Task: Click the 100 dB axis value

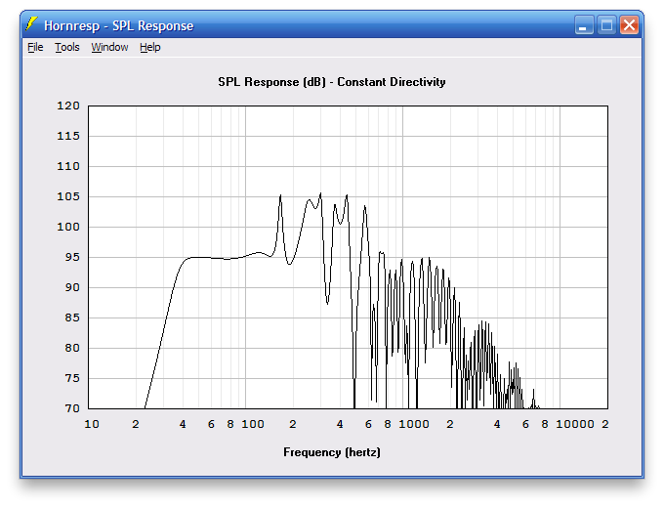Action: [68, 227]
